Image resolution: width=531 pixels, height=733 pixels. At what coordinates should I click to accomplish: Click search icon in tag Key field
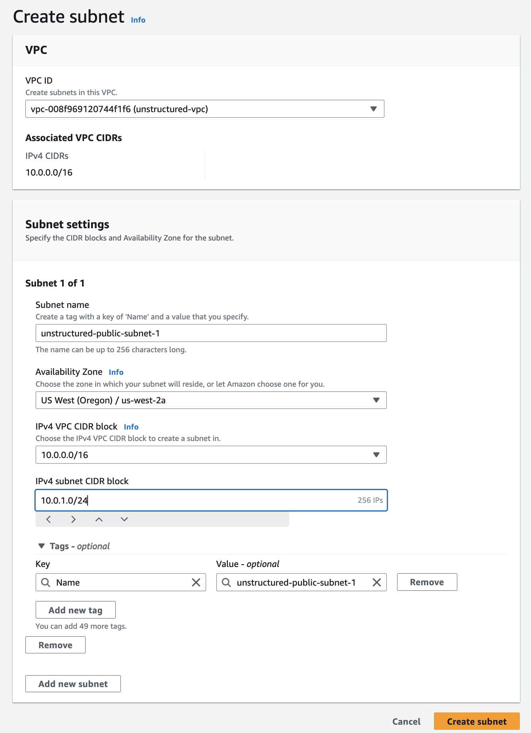[46, 582]
